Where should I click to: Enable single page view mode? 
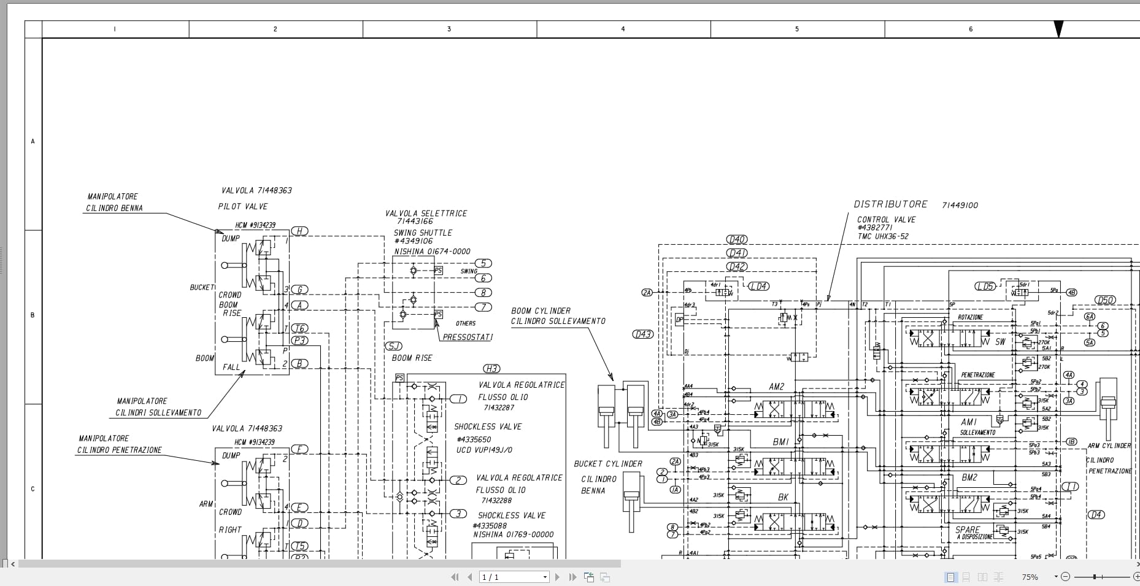(x=951, y=577)
